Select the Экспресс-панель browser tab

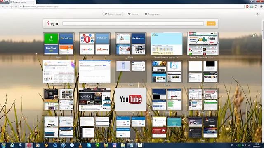coord(23,2)
